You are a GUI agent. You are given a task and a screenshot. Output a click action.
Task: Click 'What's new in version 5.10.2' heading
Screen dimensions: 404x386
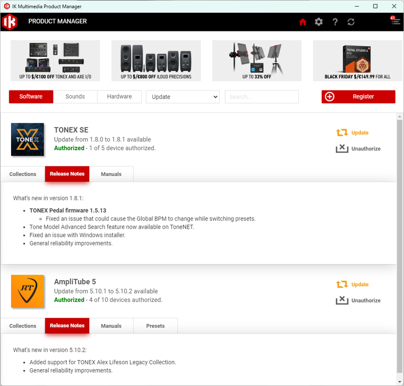(x=49, y=350)
